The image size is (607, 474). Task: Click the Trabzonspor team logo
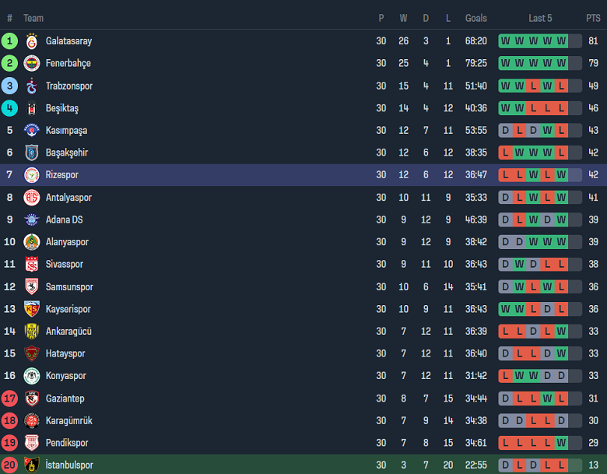(x=32, y=86)
